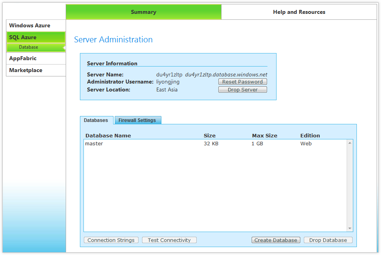Viewport: 381px width, 255px height.
Task: Click the database list scroll-down arrow
Action: pos(350,228)
